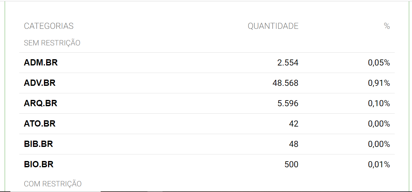The width and height of the screenshot is (412, 192).
Task: Select the SEM RESTRIÇÃO section heading
Action: coord(52,43)
